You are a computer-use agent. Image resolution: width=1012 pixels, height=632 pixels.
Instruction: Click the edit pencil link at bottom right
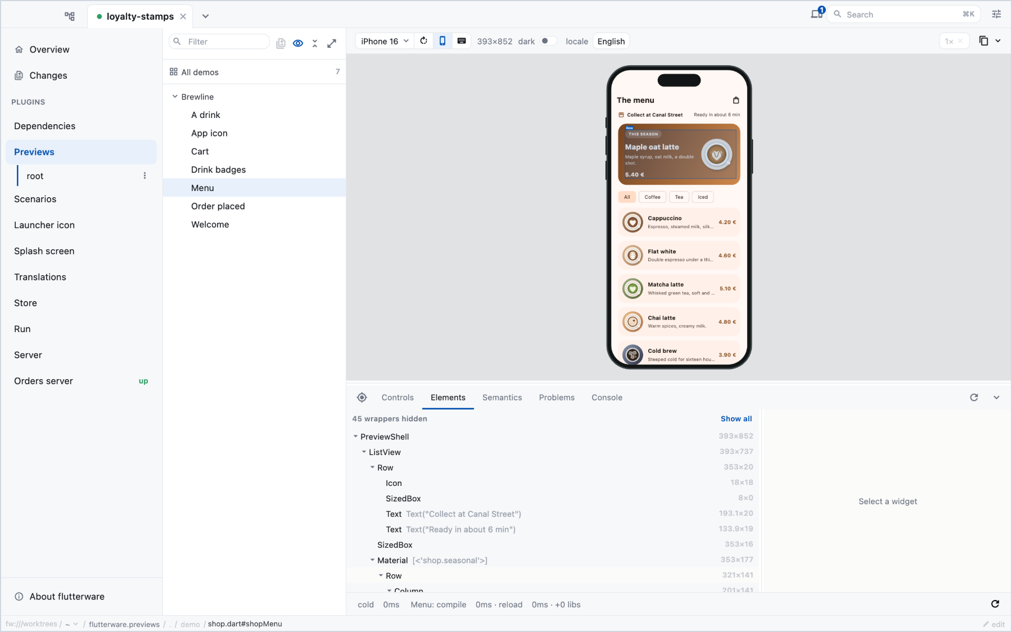(x=994, y=624)
